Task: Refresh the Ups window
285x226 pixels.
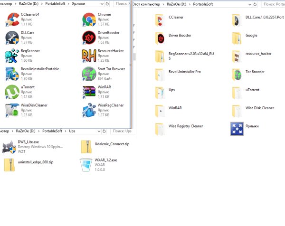Action: [x=104, y=131]
